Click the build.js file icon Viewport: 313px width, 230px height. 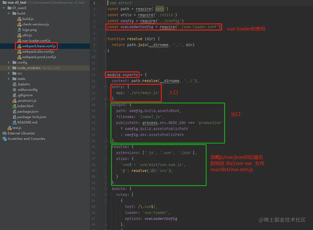point(19,19)
